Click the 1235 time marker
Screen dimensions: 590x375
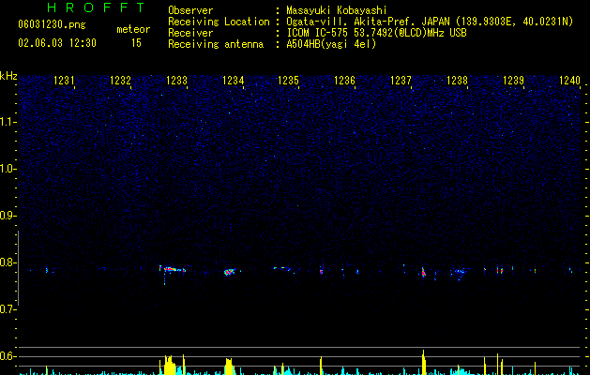coord(288,80)
